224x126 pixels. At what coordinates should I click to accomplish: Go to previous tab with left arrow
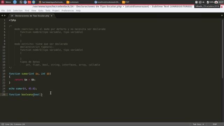pos(2,15)
